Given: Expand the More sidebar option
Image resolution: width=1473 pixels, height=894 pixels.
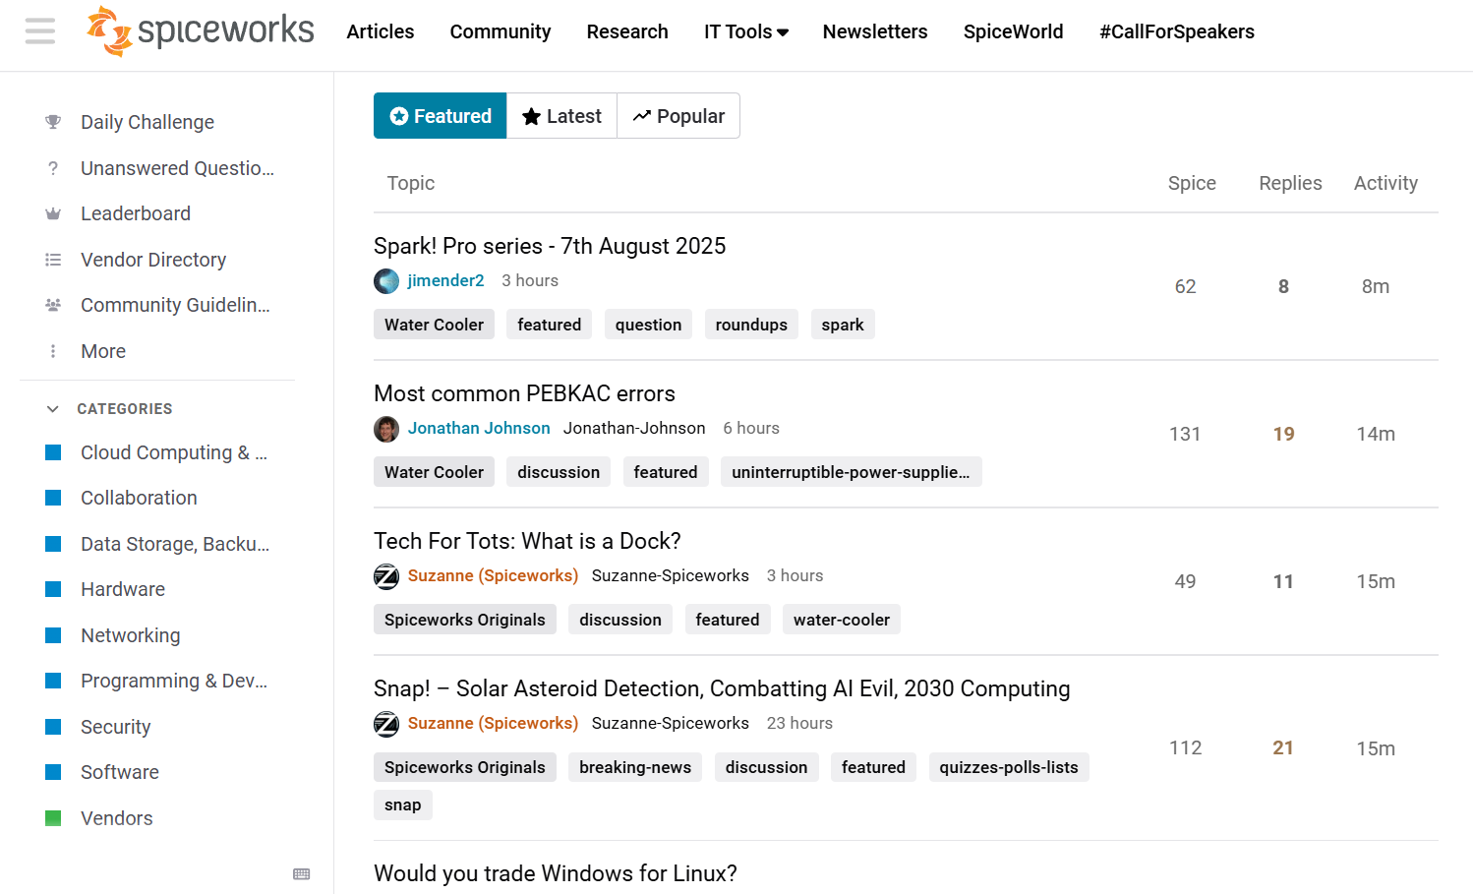Looking at the screenshot, I should (103, 351).
